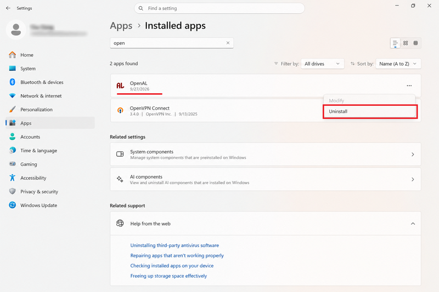Open Time & language settings
Viewport: 439px width, 292px height.
tap(50, 150)
